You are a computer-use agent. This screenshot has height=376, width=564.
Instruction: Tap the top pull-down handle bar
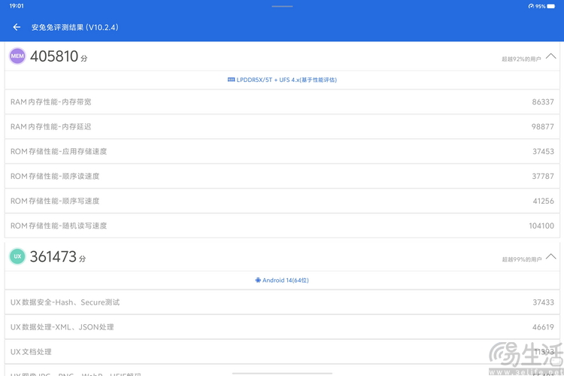(282, 6)
